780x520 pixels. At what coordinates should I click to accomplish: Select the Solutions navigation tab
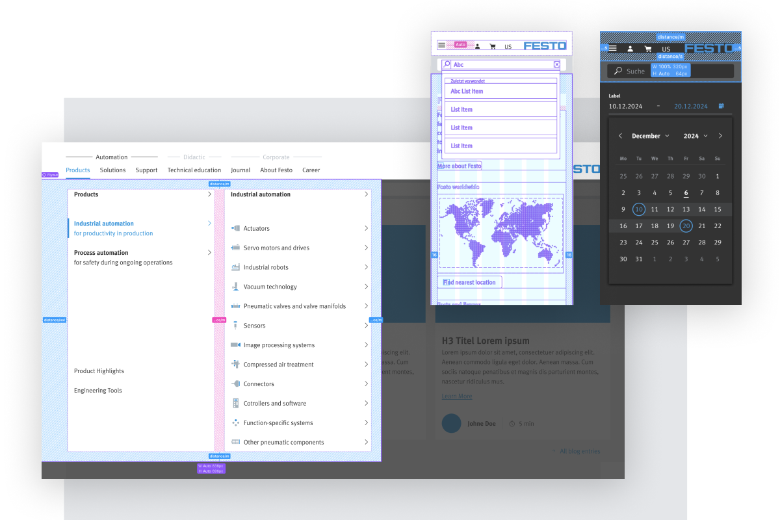point(112,170)
